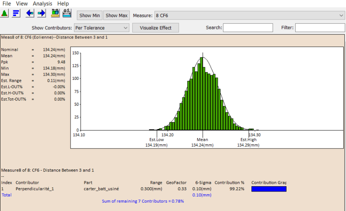Click the 6-Sigma column header
346x211 pixels.
pos(203,183)
